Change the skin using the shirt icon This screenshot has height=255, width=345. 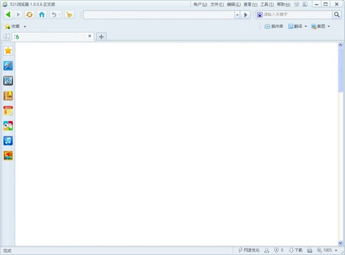(x=297, y=4)
